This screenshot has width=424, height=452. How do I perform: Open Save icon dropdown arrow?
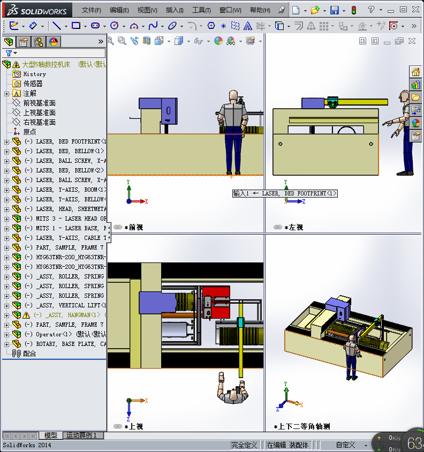(x=344, y=11)
